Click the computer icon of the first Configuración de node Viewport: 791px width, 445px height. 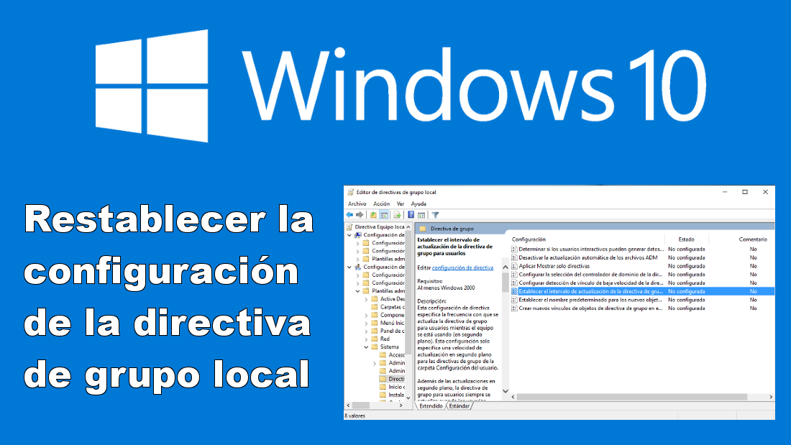(357, 235)
